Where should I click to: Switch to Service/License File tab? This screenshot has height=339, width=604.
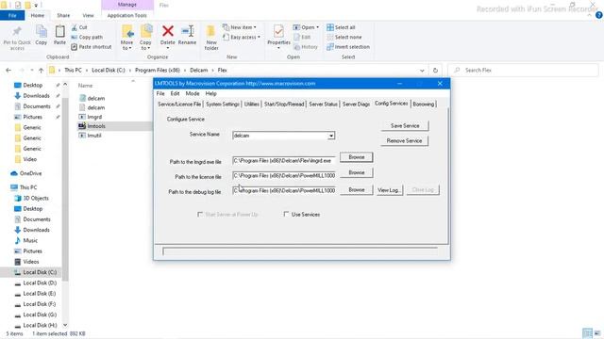tap(179, 105)
